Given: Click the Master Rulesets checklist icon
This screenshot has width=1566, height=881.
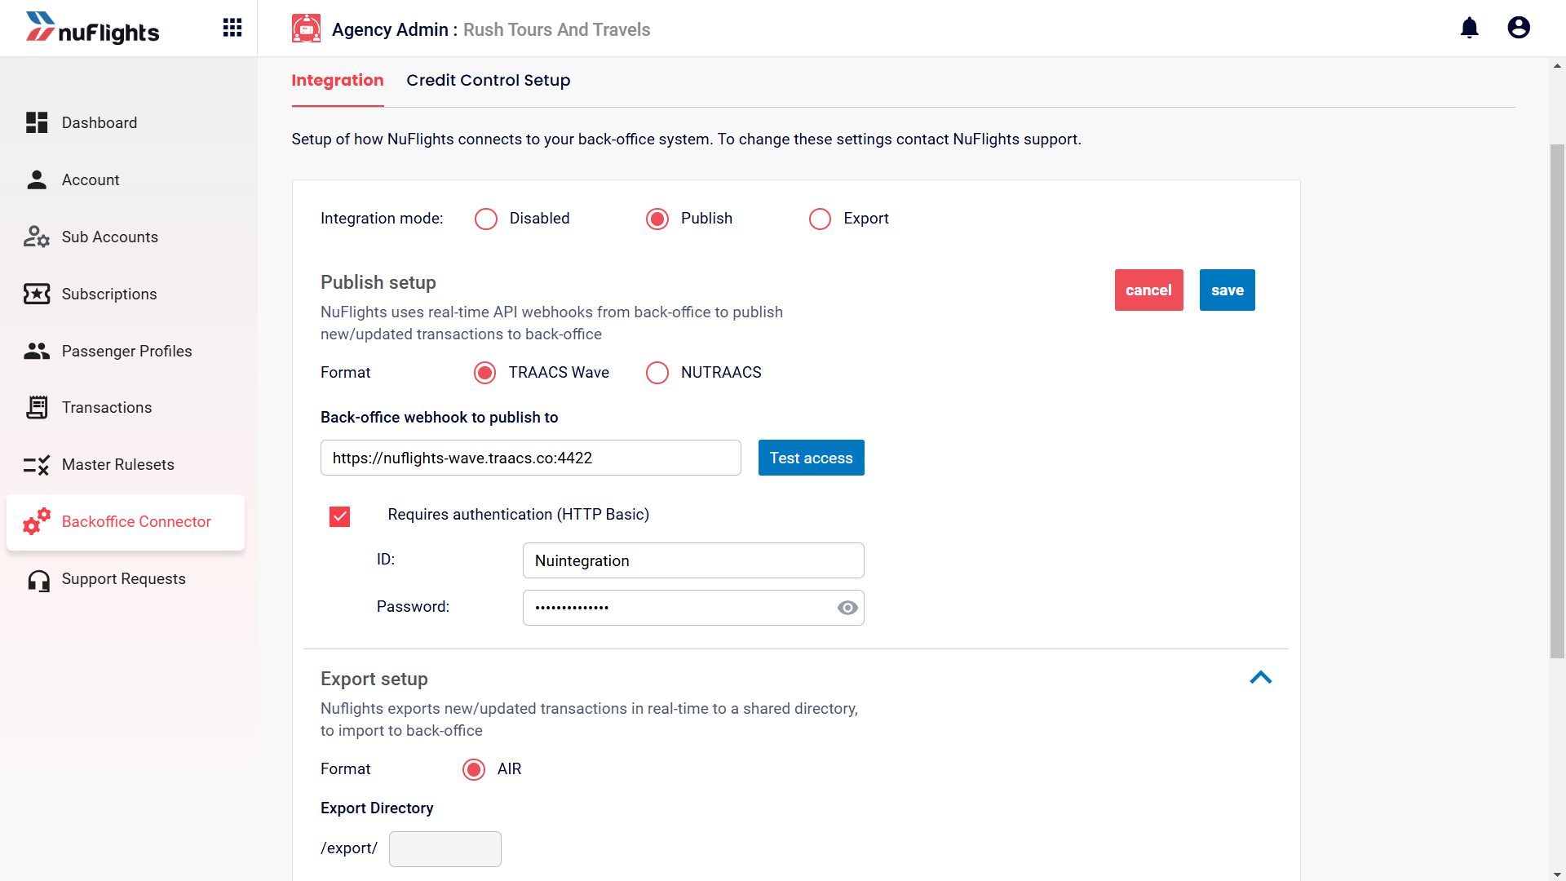Looking at the screenshot, I should click(x=37, y=464).
